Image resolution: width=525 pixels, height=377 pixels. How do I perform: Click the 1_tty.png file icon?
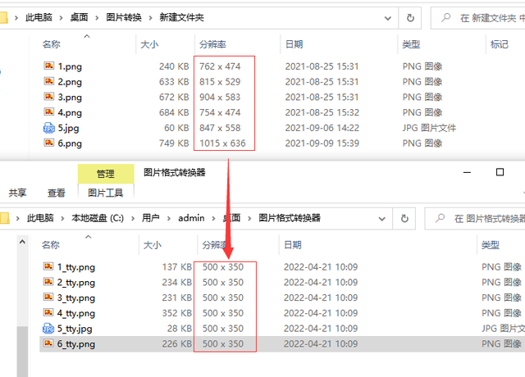point(48,266)
